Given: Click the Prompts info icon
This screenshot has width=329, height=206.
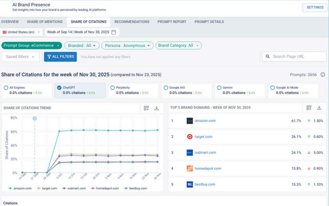Looking at the screenshot, I should (x=323, y=75).
